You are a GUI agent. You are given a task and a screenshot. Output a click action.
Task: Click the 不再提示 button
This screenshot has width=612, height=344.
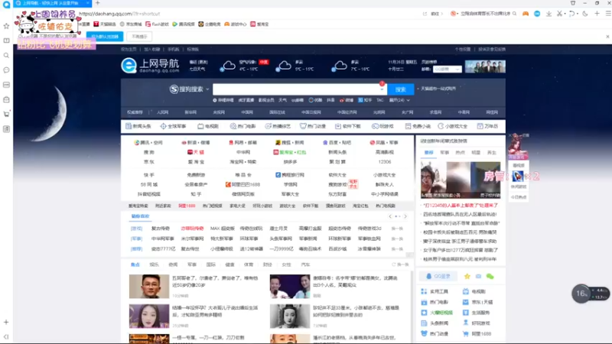[x=139, y=37]
